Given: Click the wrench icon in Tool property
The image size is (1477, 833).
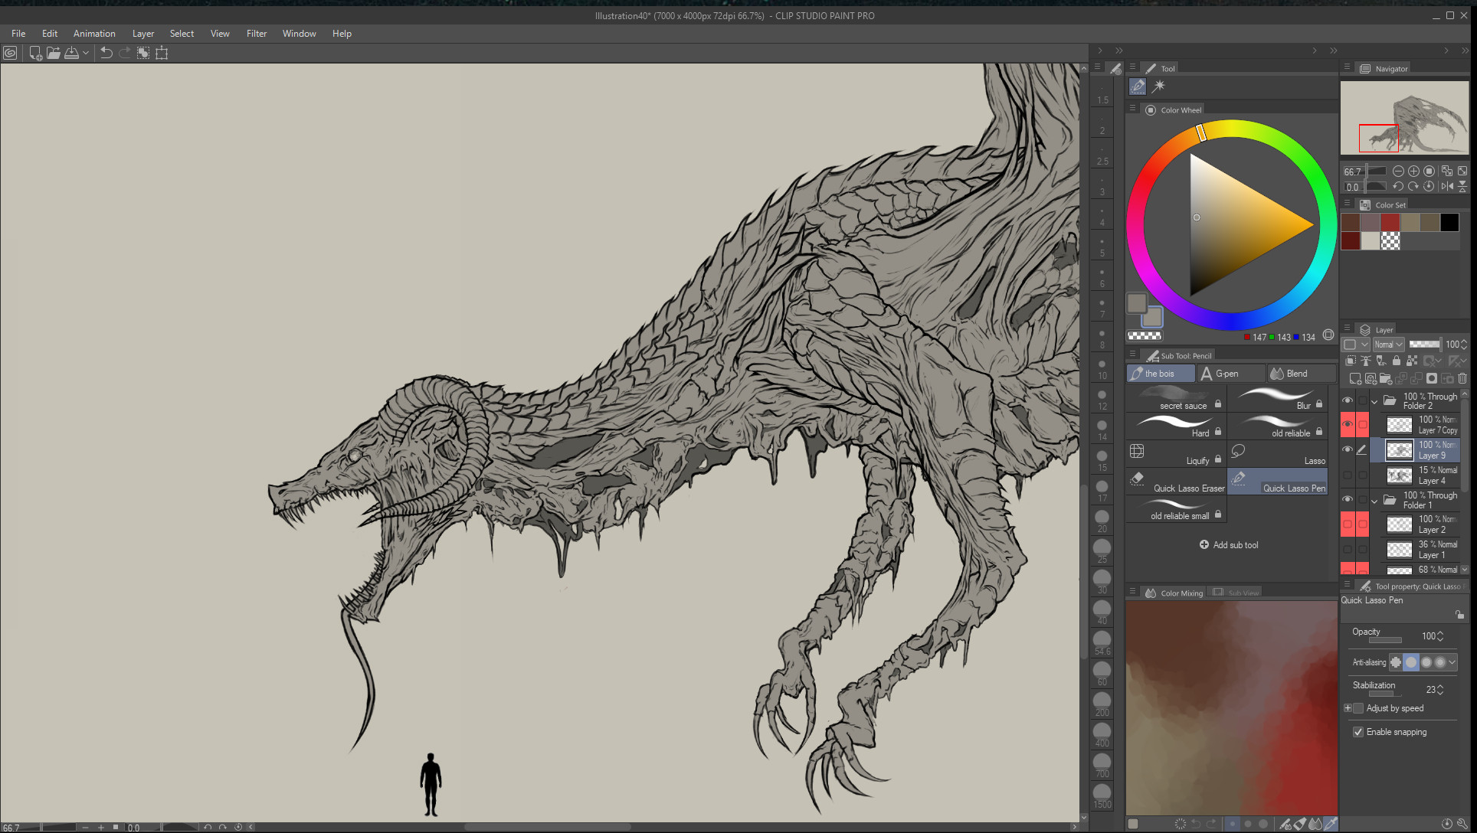Looking at the screenshot, I should coord(1462,824).
